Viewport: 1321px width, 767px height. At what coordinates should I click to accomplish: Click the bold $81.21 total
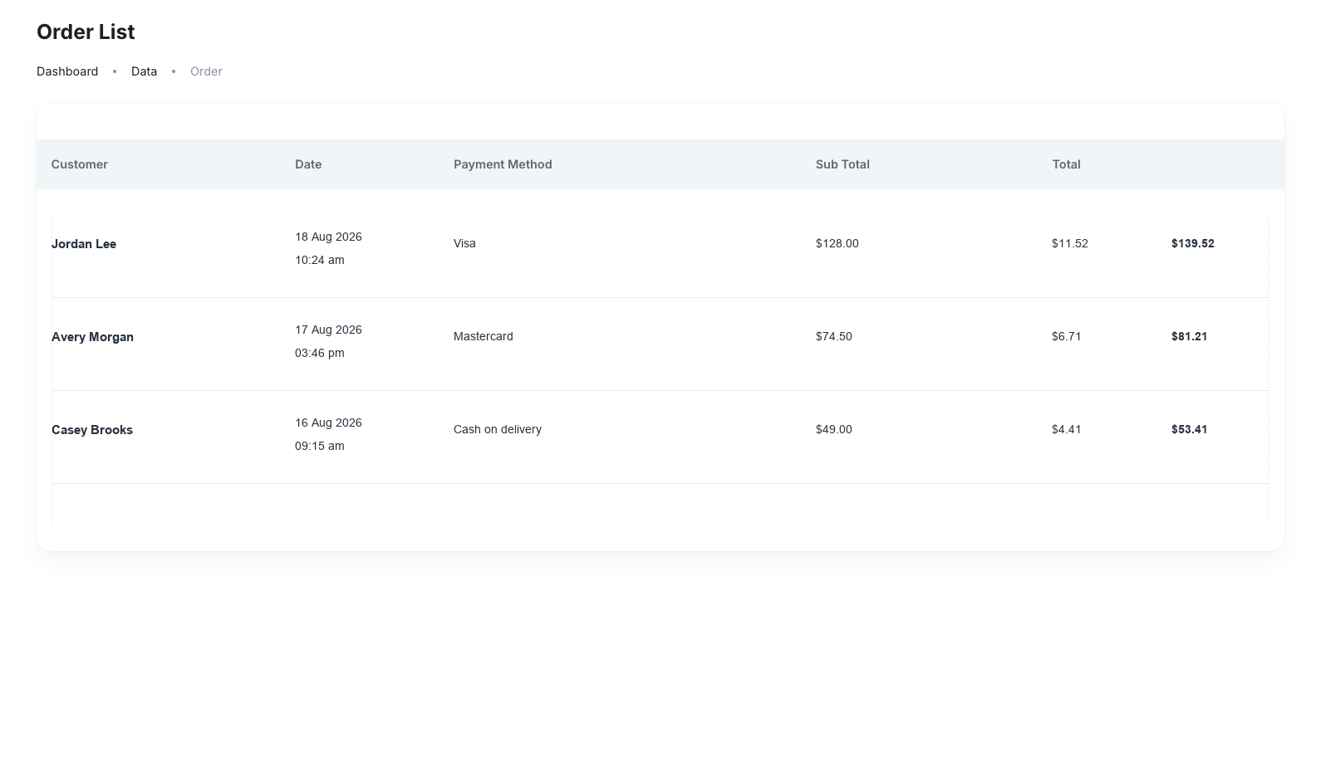[1190, 336]
